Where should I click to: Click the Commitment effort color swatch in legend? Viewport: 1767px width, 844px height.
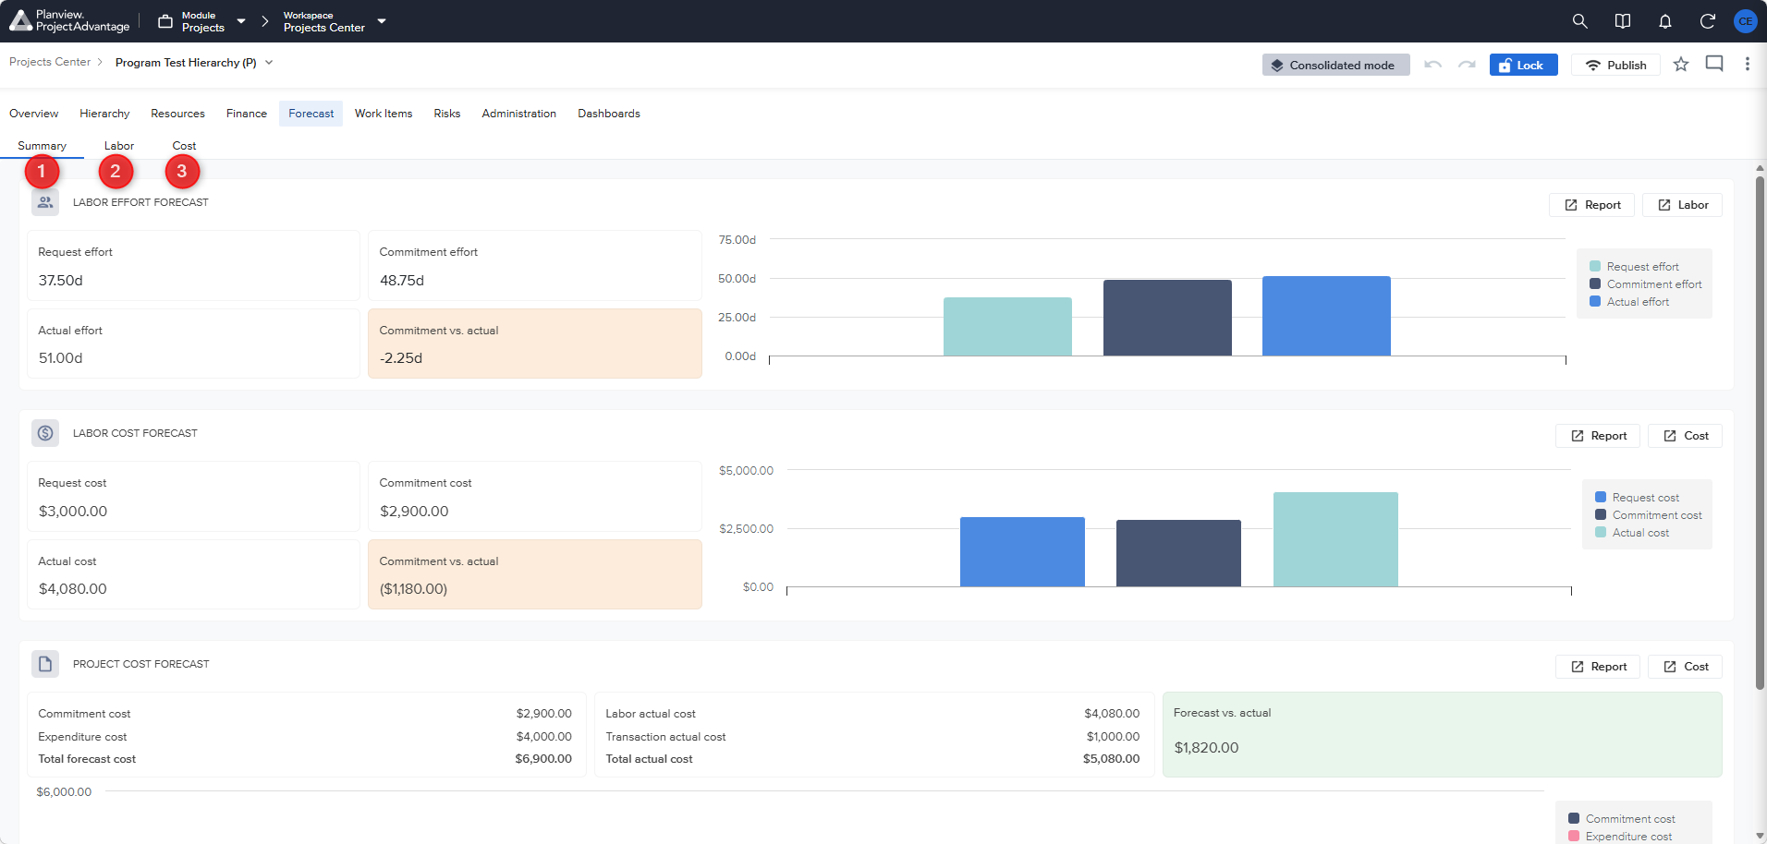pyautogui.click(x=1595, y=284)
